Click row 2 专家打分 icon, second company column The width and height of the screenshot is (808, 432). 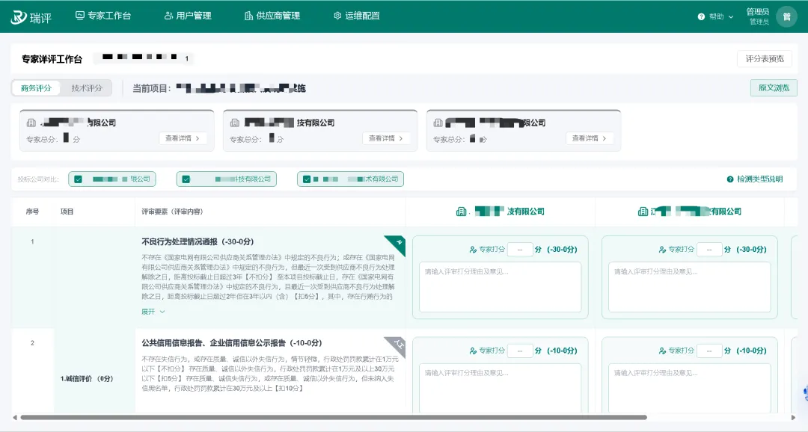[662, 351]
